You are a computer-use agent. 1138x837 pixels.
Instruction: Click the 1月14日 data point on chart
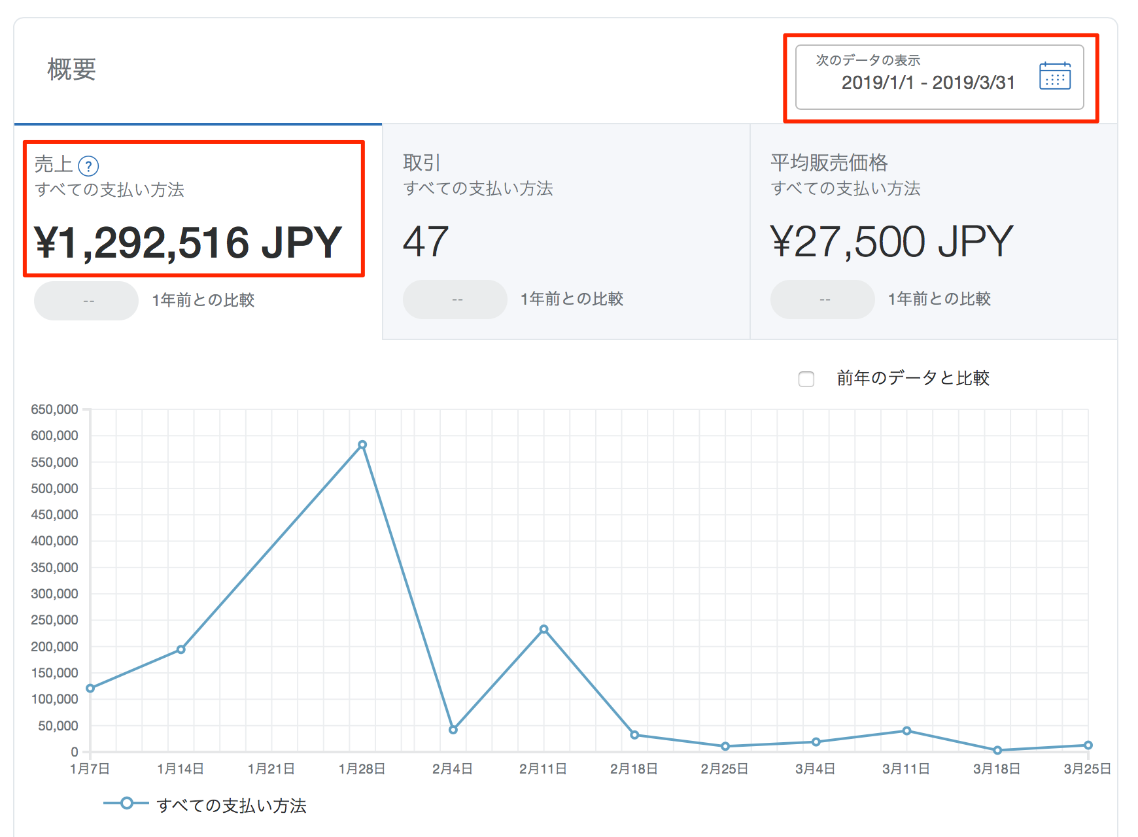[181, 649]
